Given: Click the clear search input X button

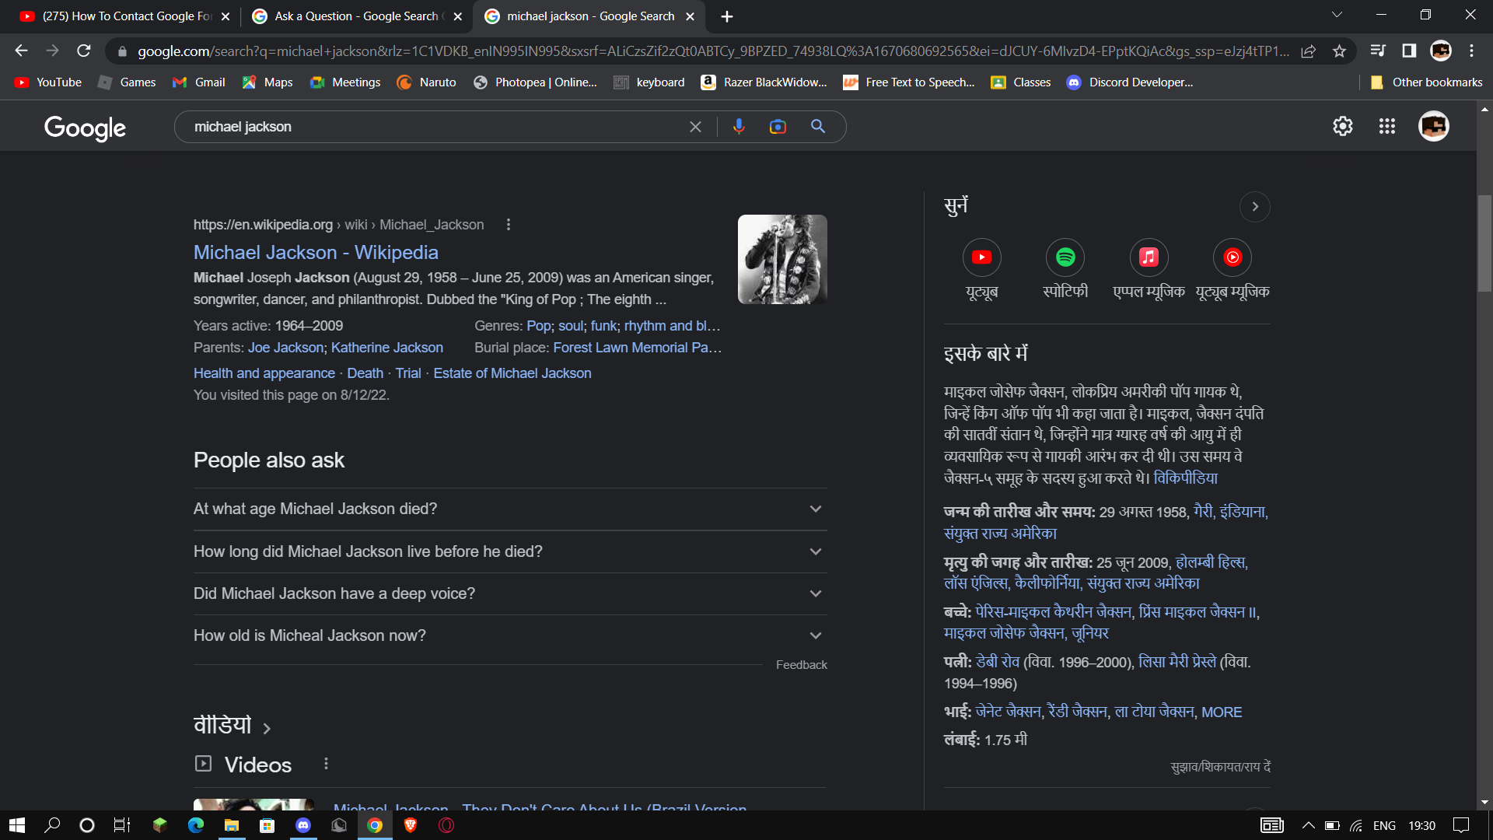Looking at the screenshot, I should coord(695,128).
